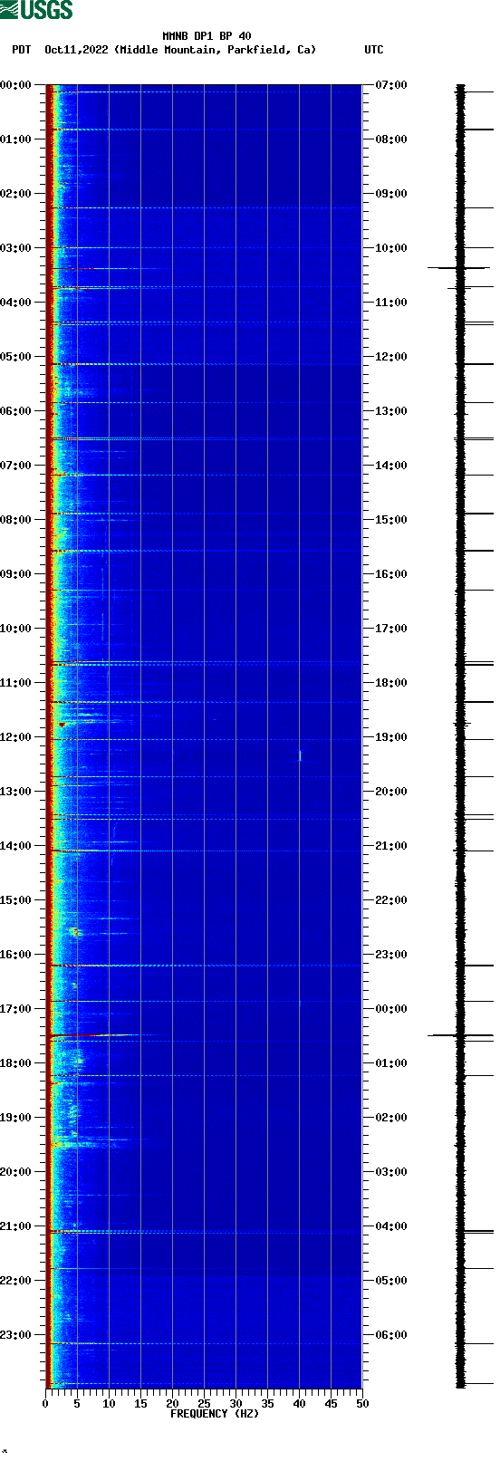This screenshot has height=1461, width=500.
Task: Click the 16:00 tick label on the UTC axis
Action: (x=391, y=574)
